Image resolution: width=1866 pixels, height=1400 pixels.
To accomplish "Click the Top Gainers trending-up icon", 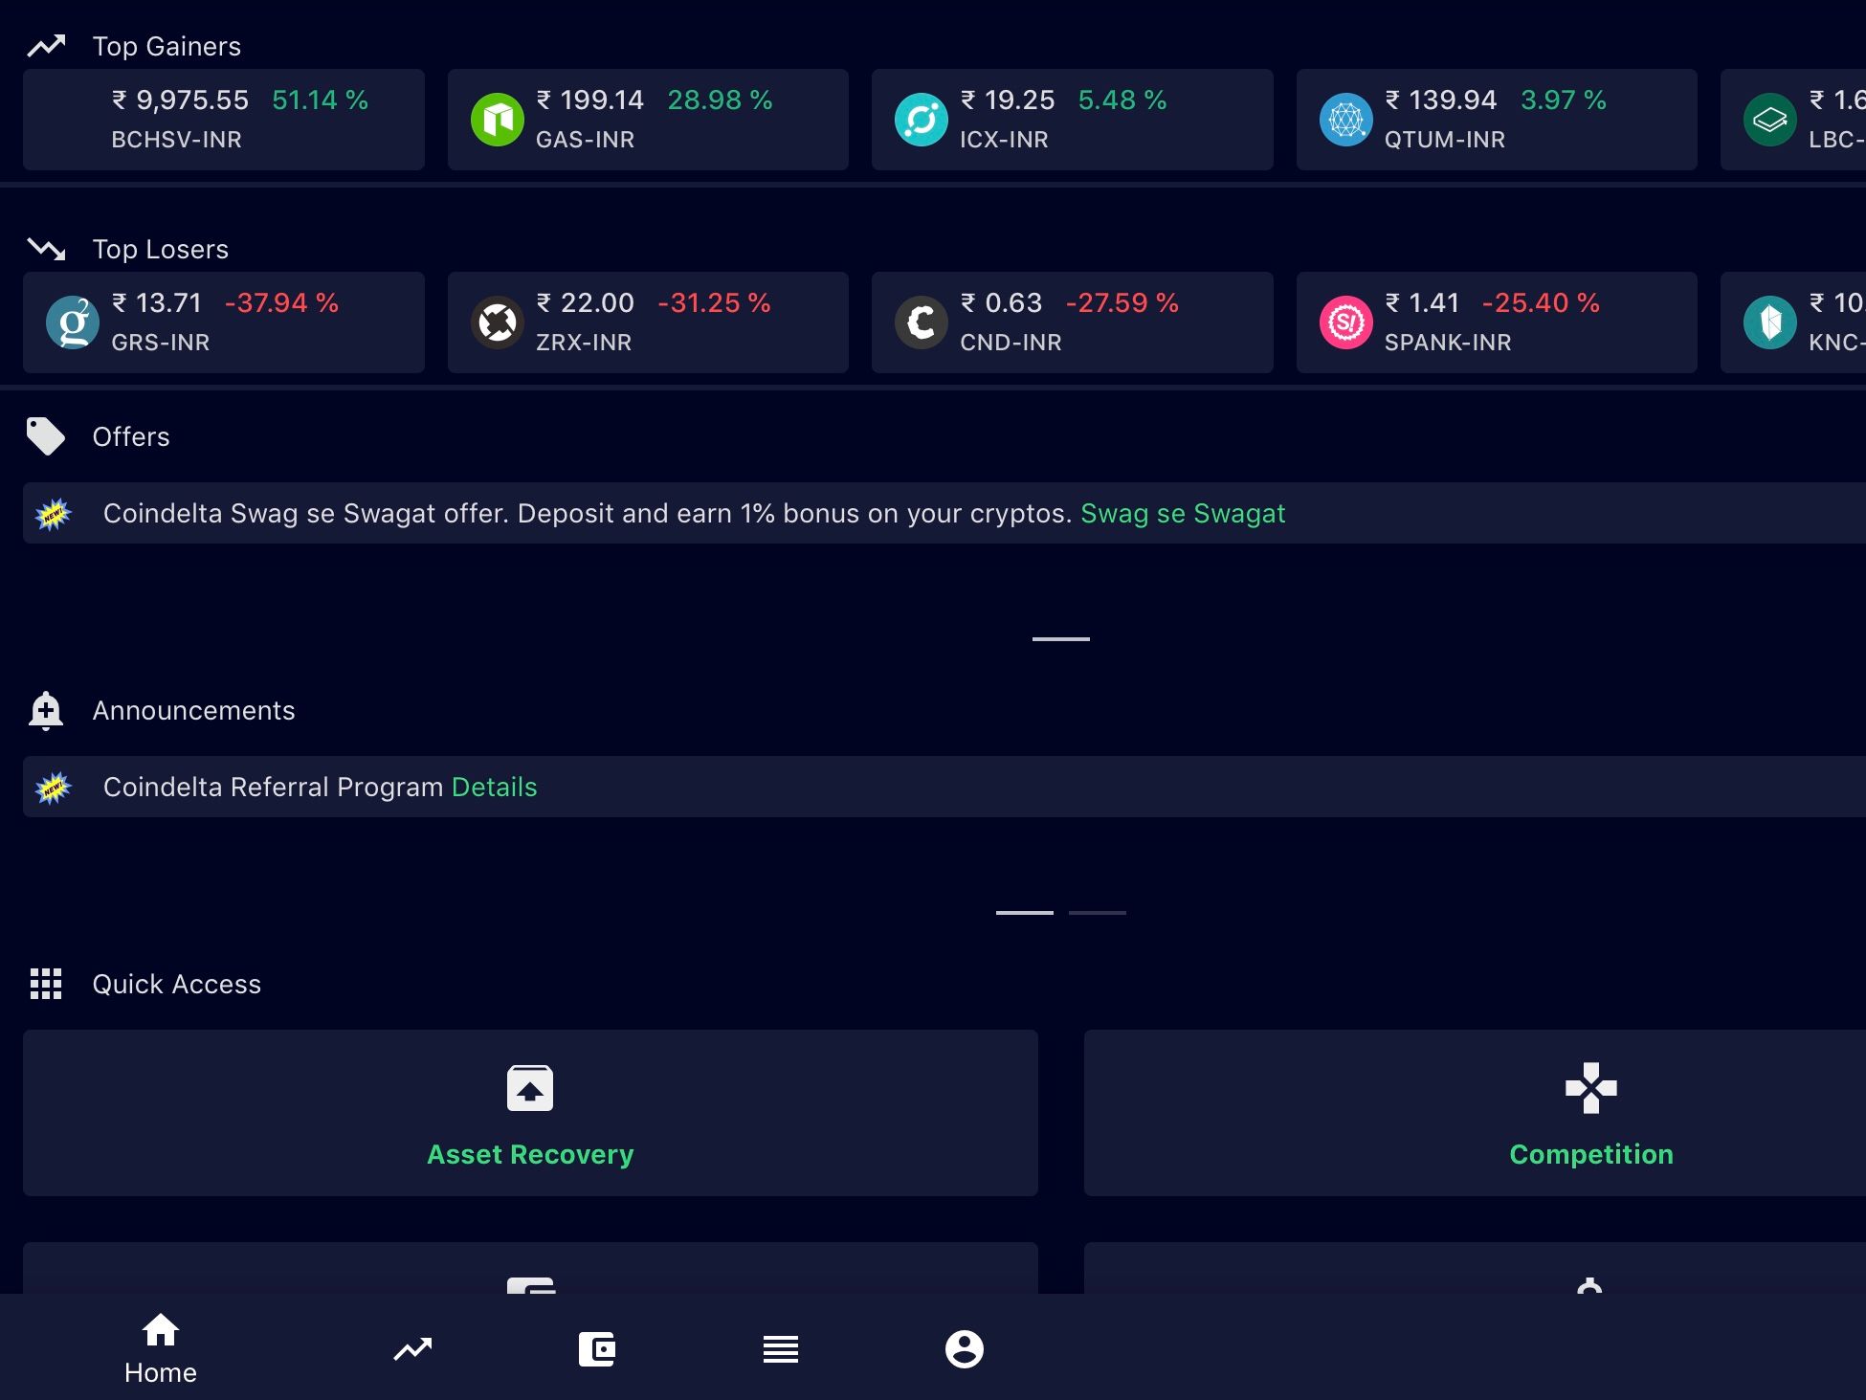I will [46, 45].
